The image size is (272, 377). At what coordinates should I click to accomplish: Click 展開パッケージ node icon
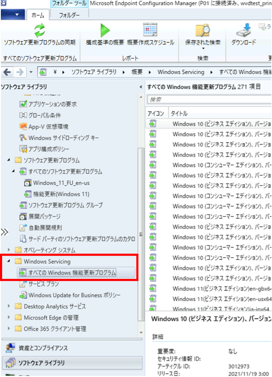[x=23, y=216]
